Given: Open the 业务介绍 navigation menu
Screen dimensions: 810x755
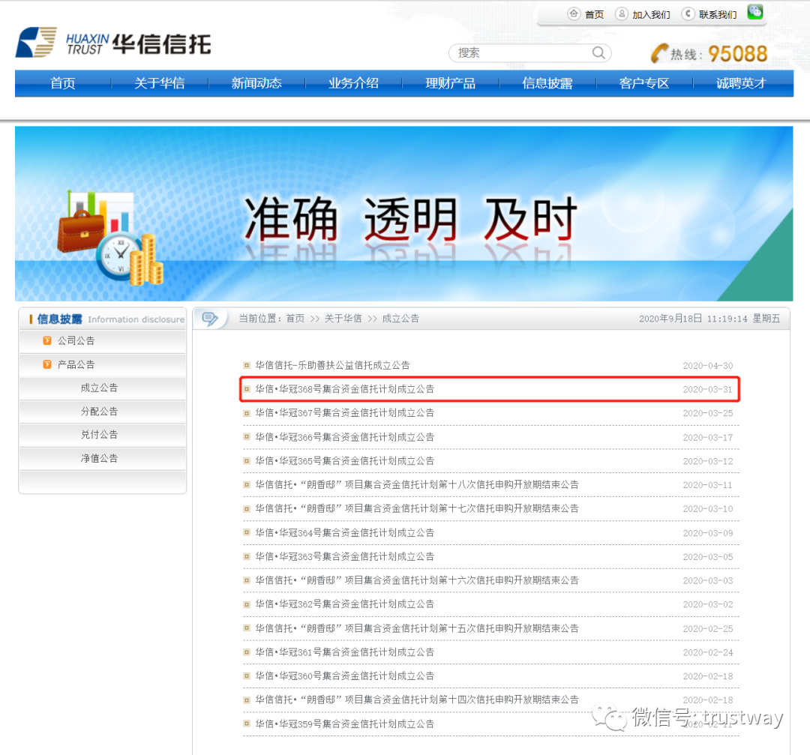Looking at the screenshot, I should (x=354, y=83).
